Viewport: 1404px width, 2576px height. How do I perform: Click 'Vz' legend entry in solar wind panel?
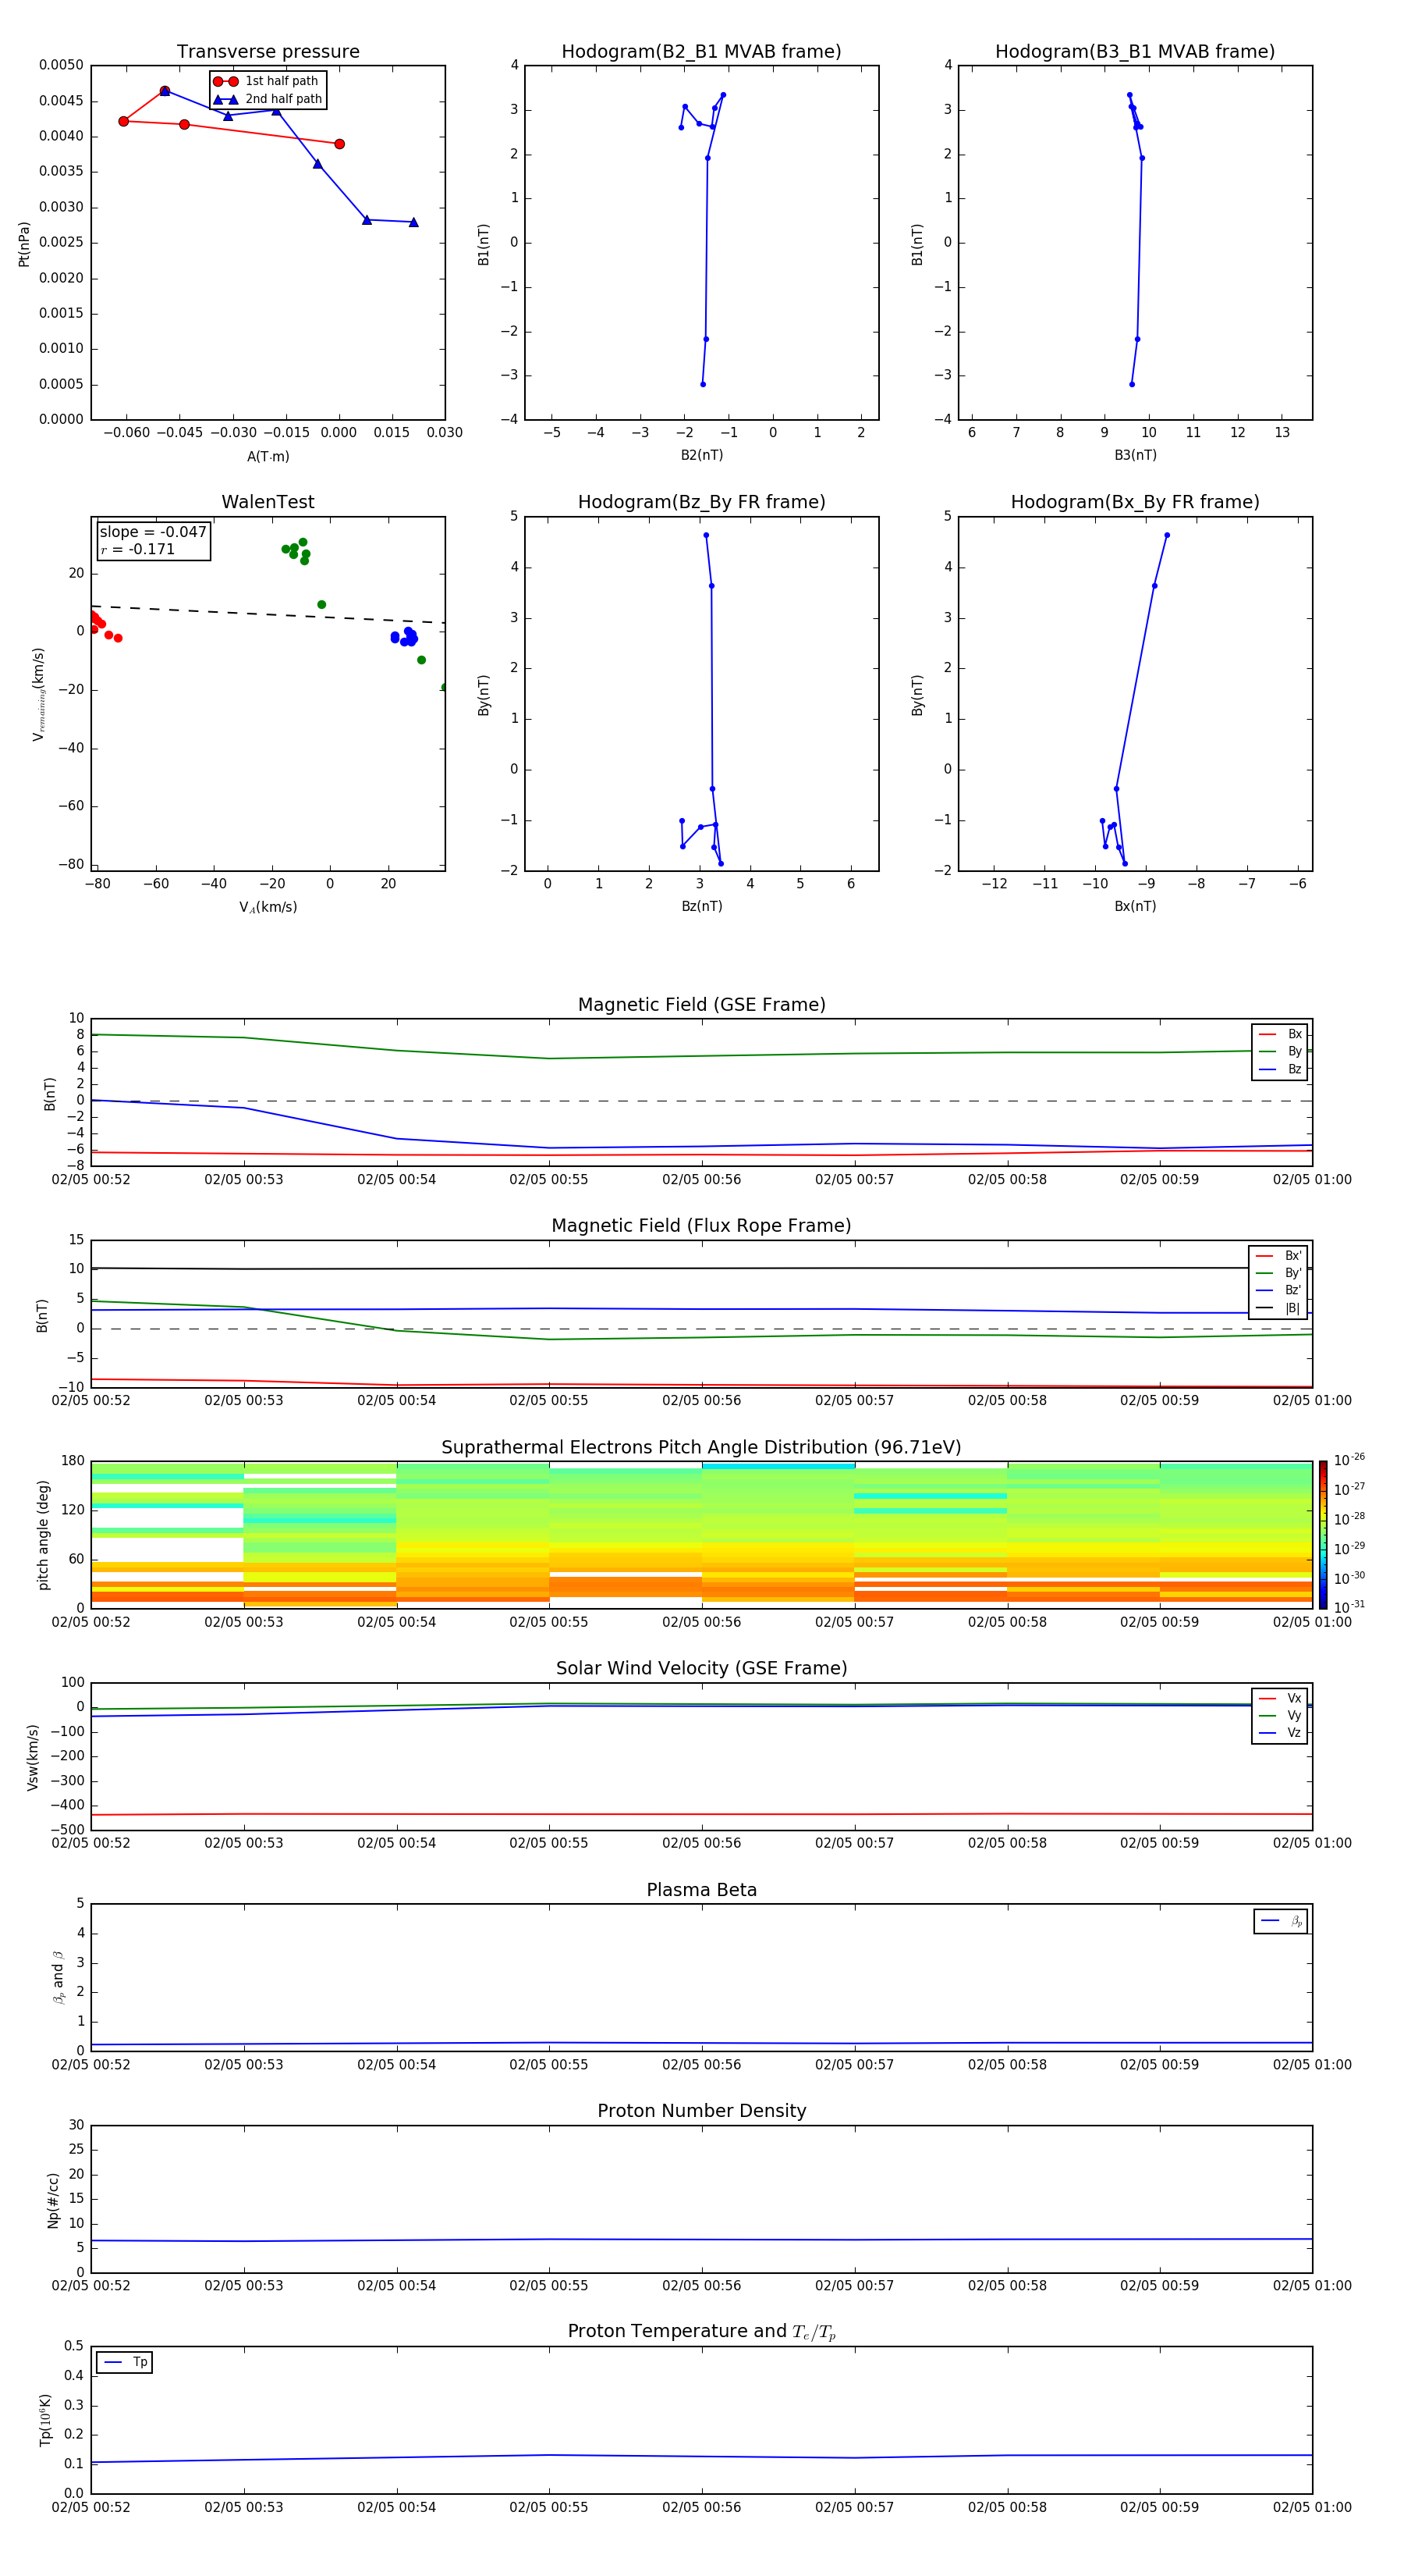(x=1280, y=1733)
